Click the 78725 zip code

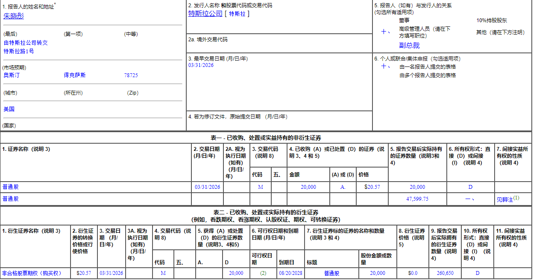(131, 75)
